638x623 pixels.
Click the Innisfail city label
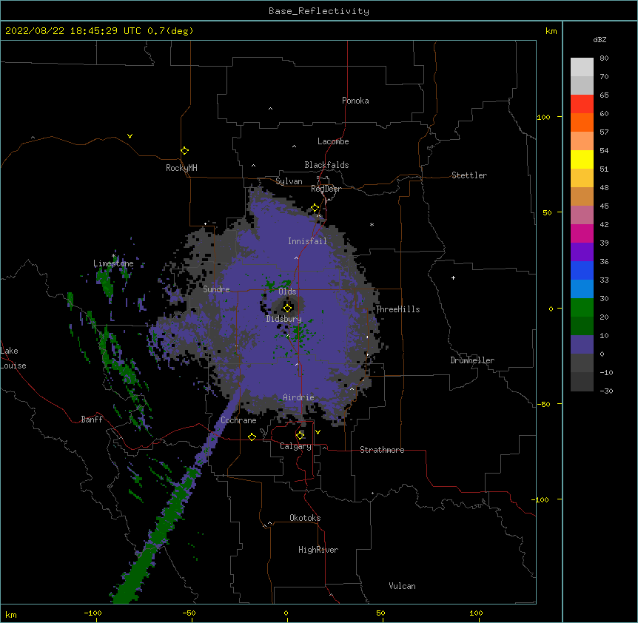[x=307, y=241]
